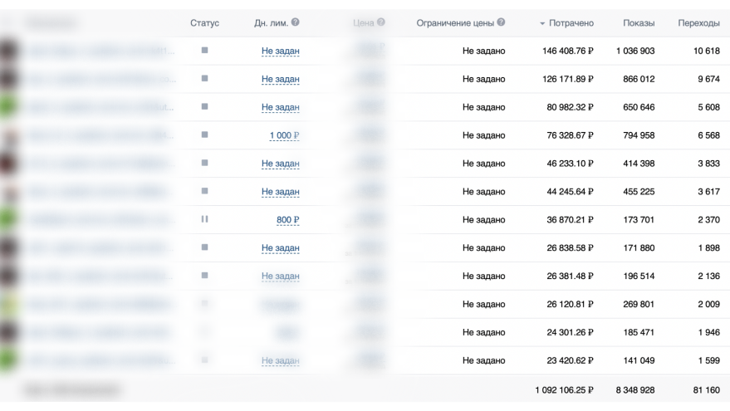Viewport: 730px width, 411px height.
Task: Click sort arrow beside Потрачено header
Action: 542,24
